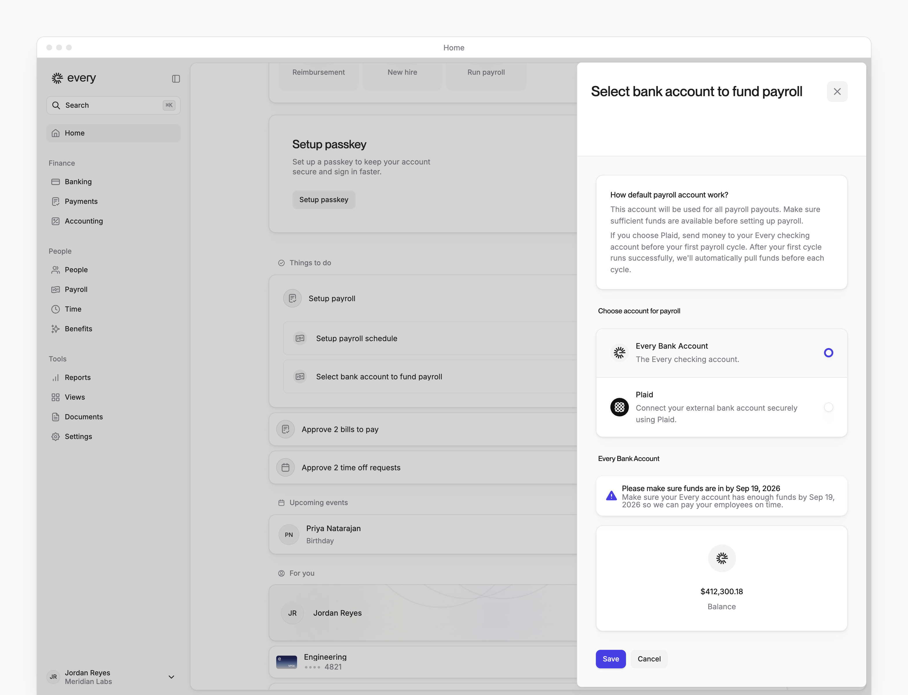
Task: Click the Documents file icon
Action: pos(55,417)
